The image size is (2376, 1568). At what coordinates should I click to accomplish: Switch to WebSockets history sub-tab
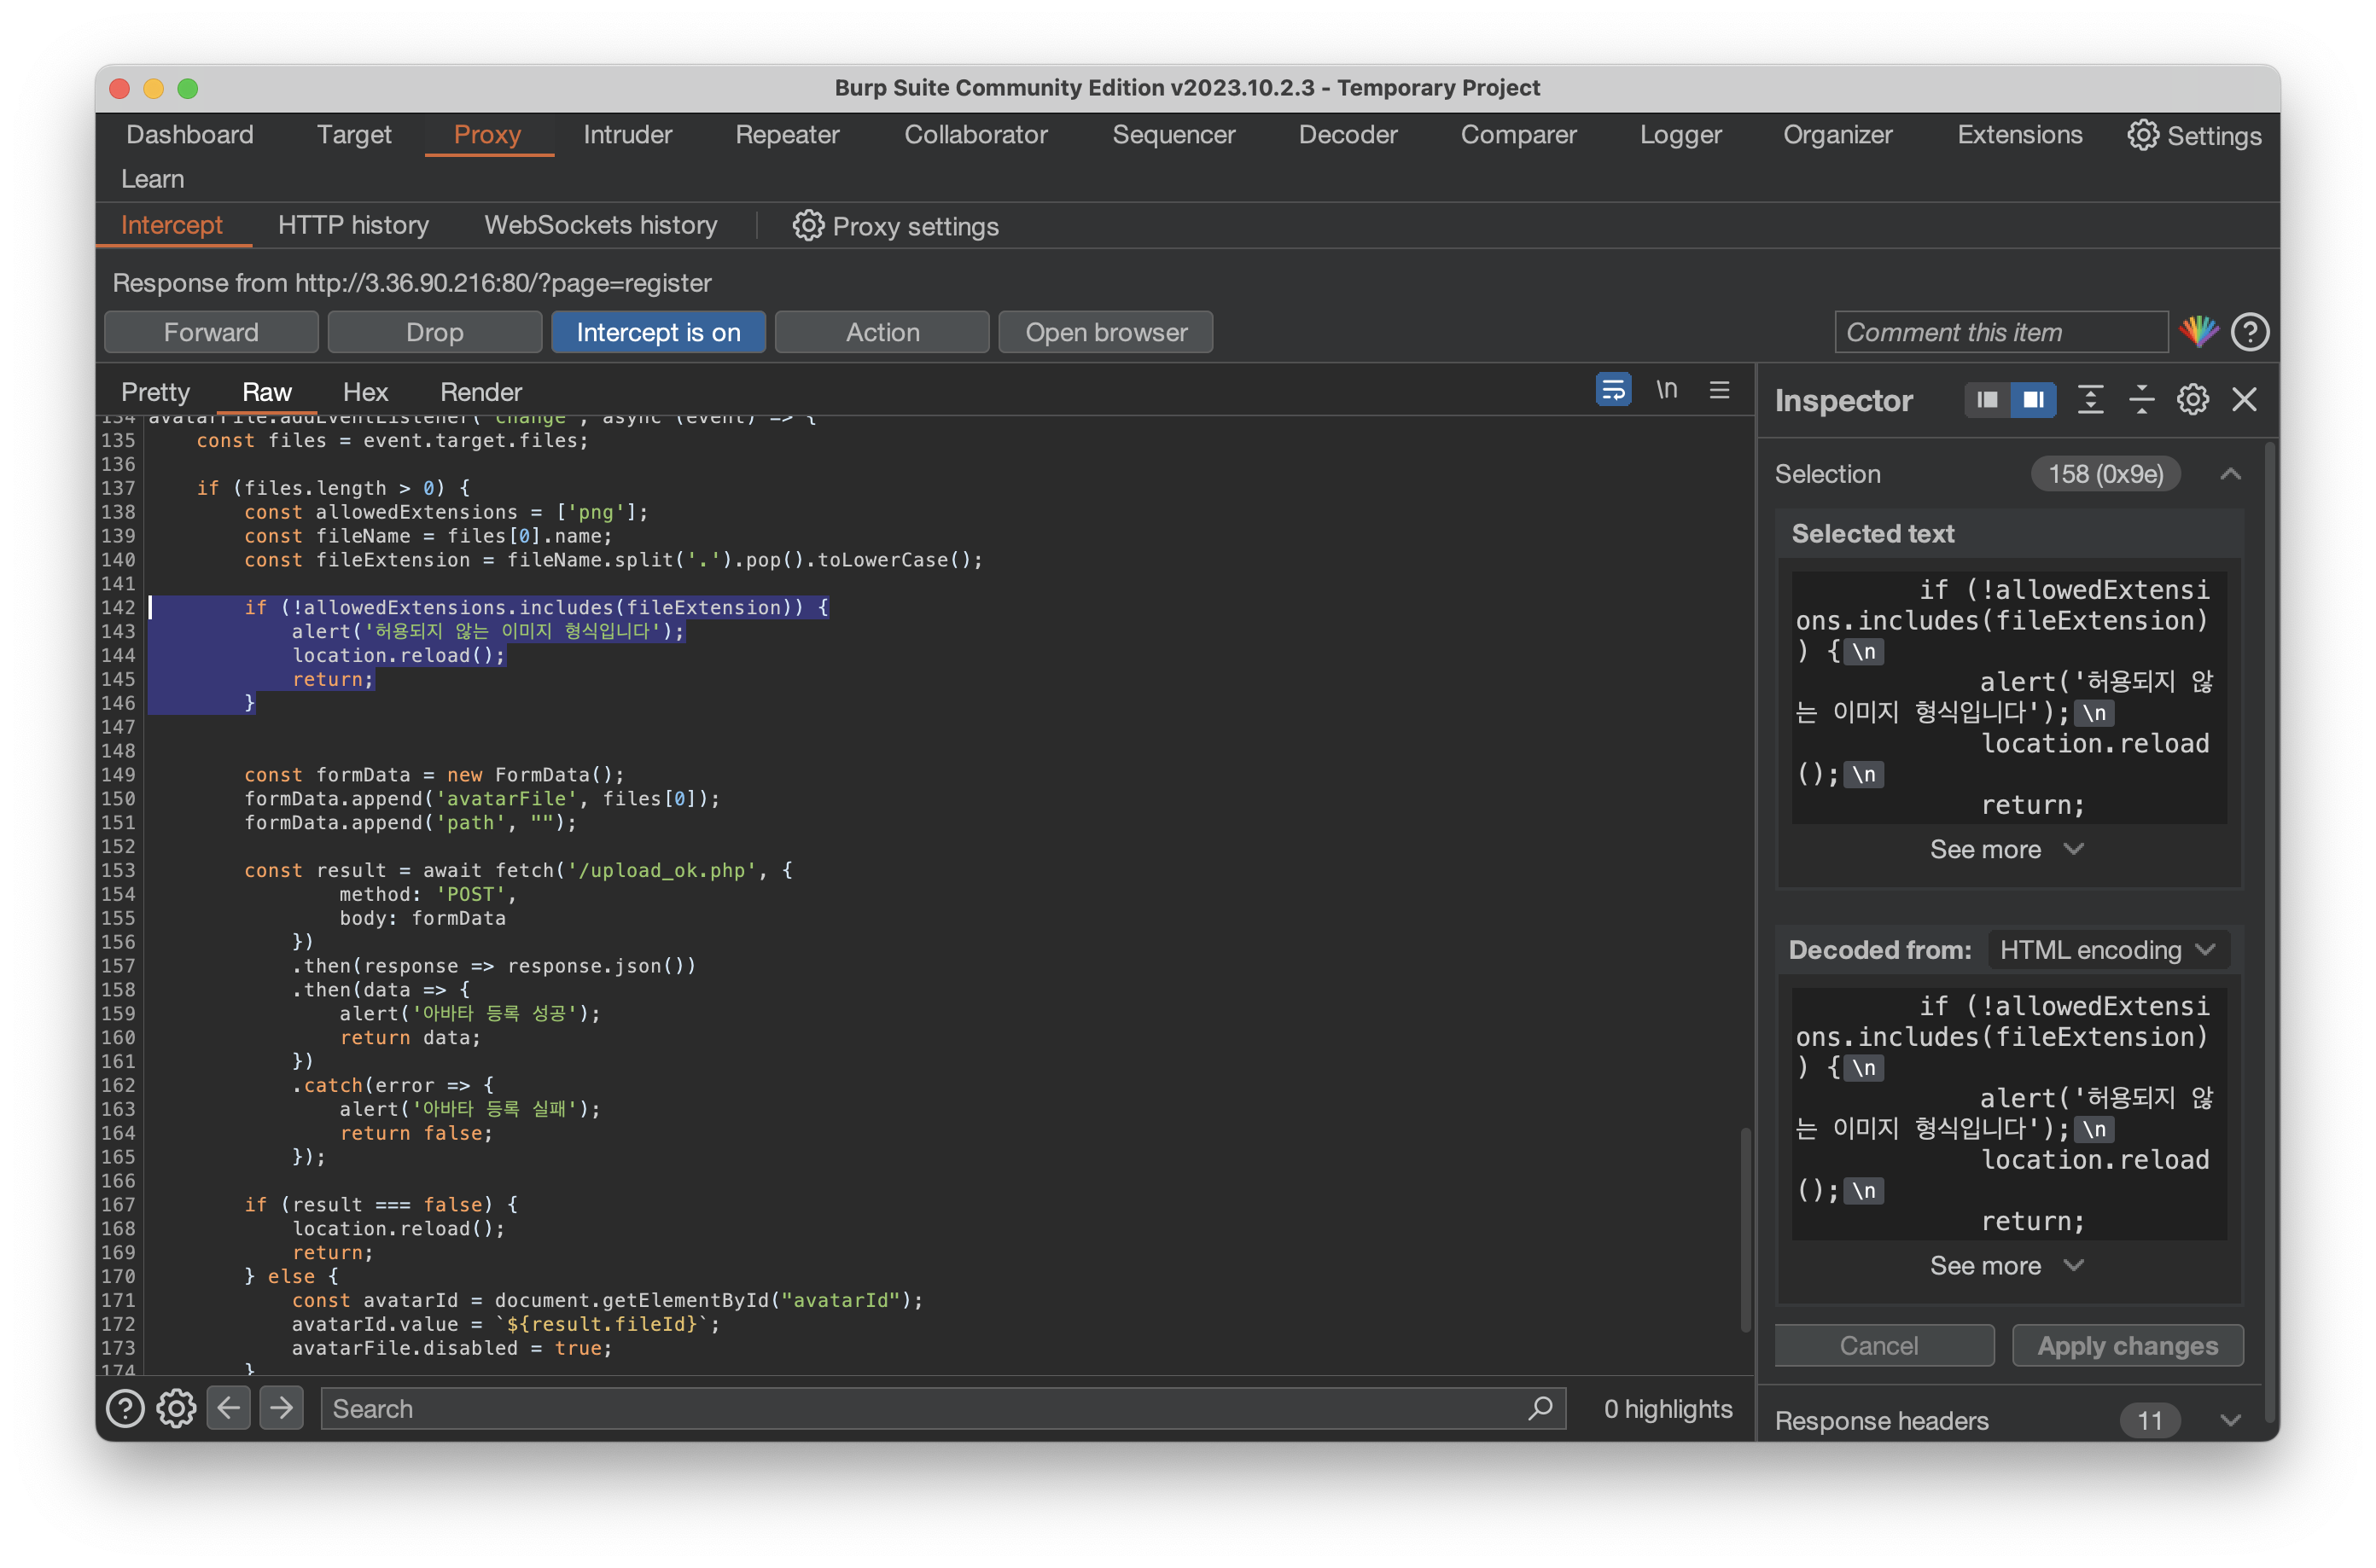600,225
